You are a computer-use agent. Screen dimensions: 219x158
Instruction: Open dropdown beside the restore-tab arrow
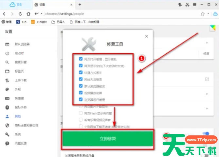click(x=42, y=14)
